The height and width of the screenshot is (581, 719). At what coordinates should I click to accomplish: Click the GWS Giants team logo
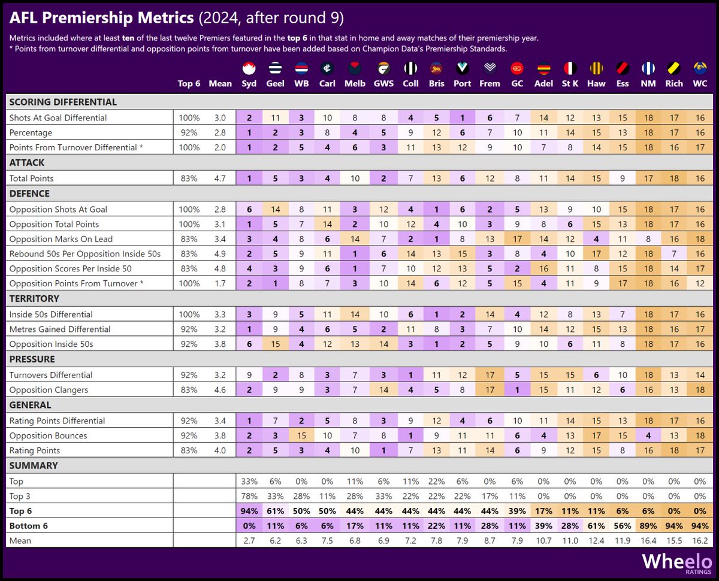tap(383, 68)
